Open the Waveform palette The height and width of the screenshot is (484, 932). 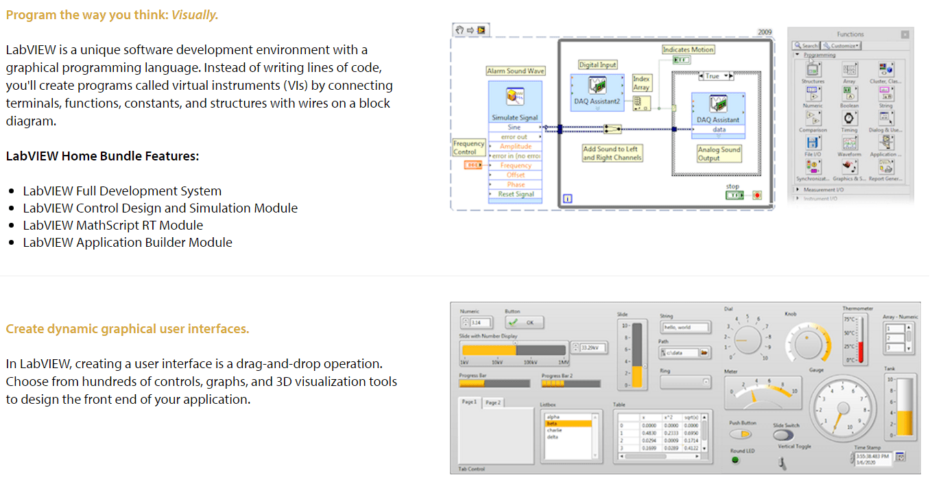coord(849,142)
